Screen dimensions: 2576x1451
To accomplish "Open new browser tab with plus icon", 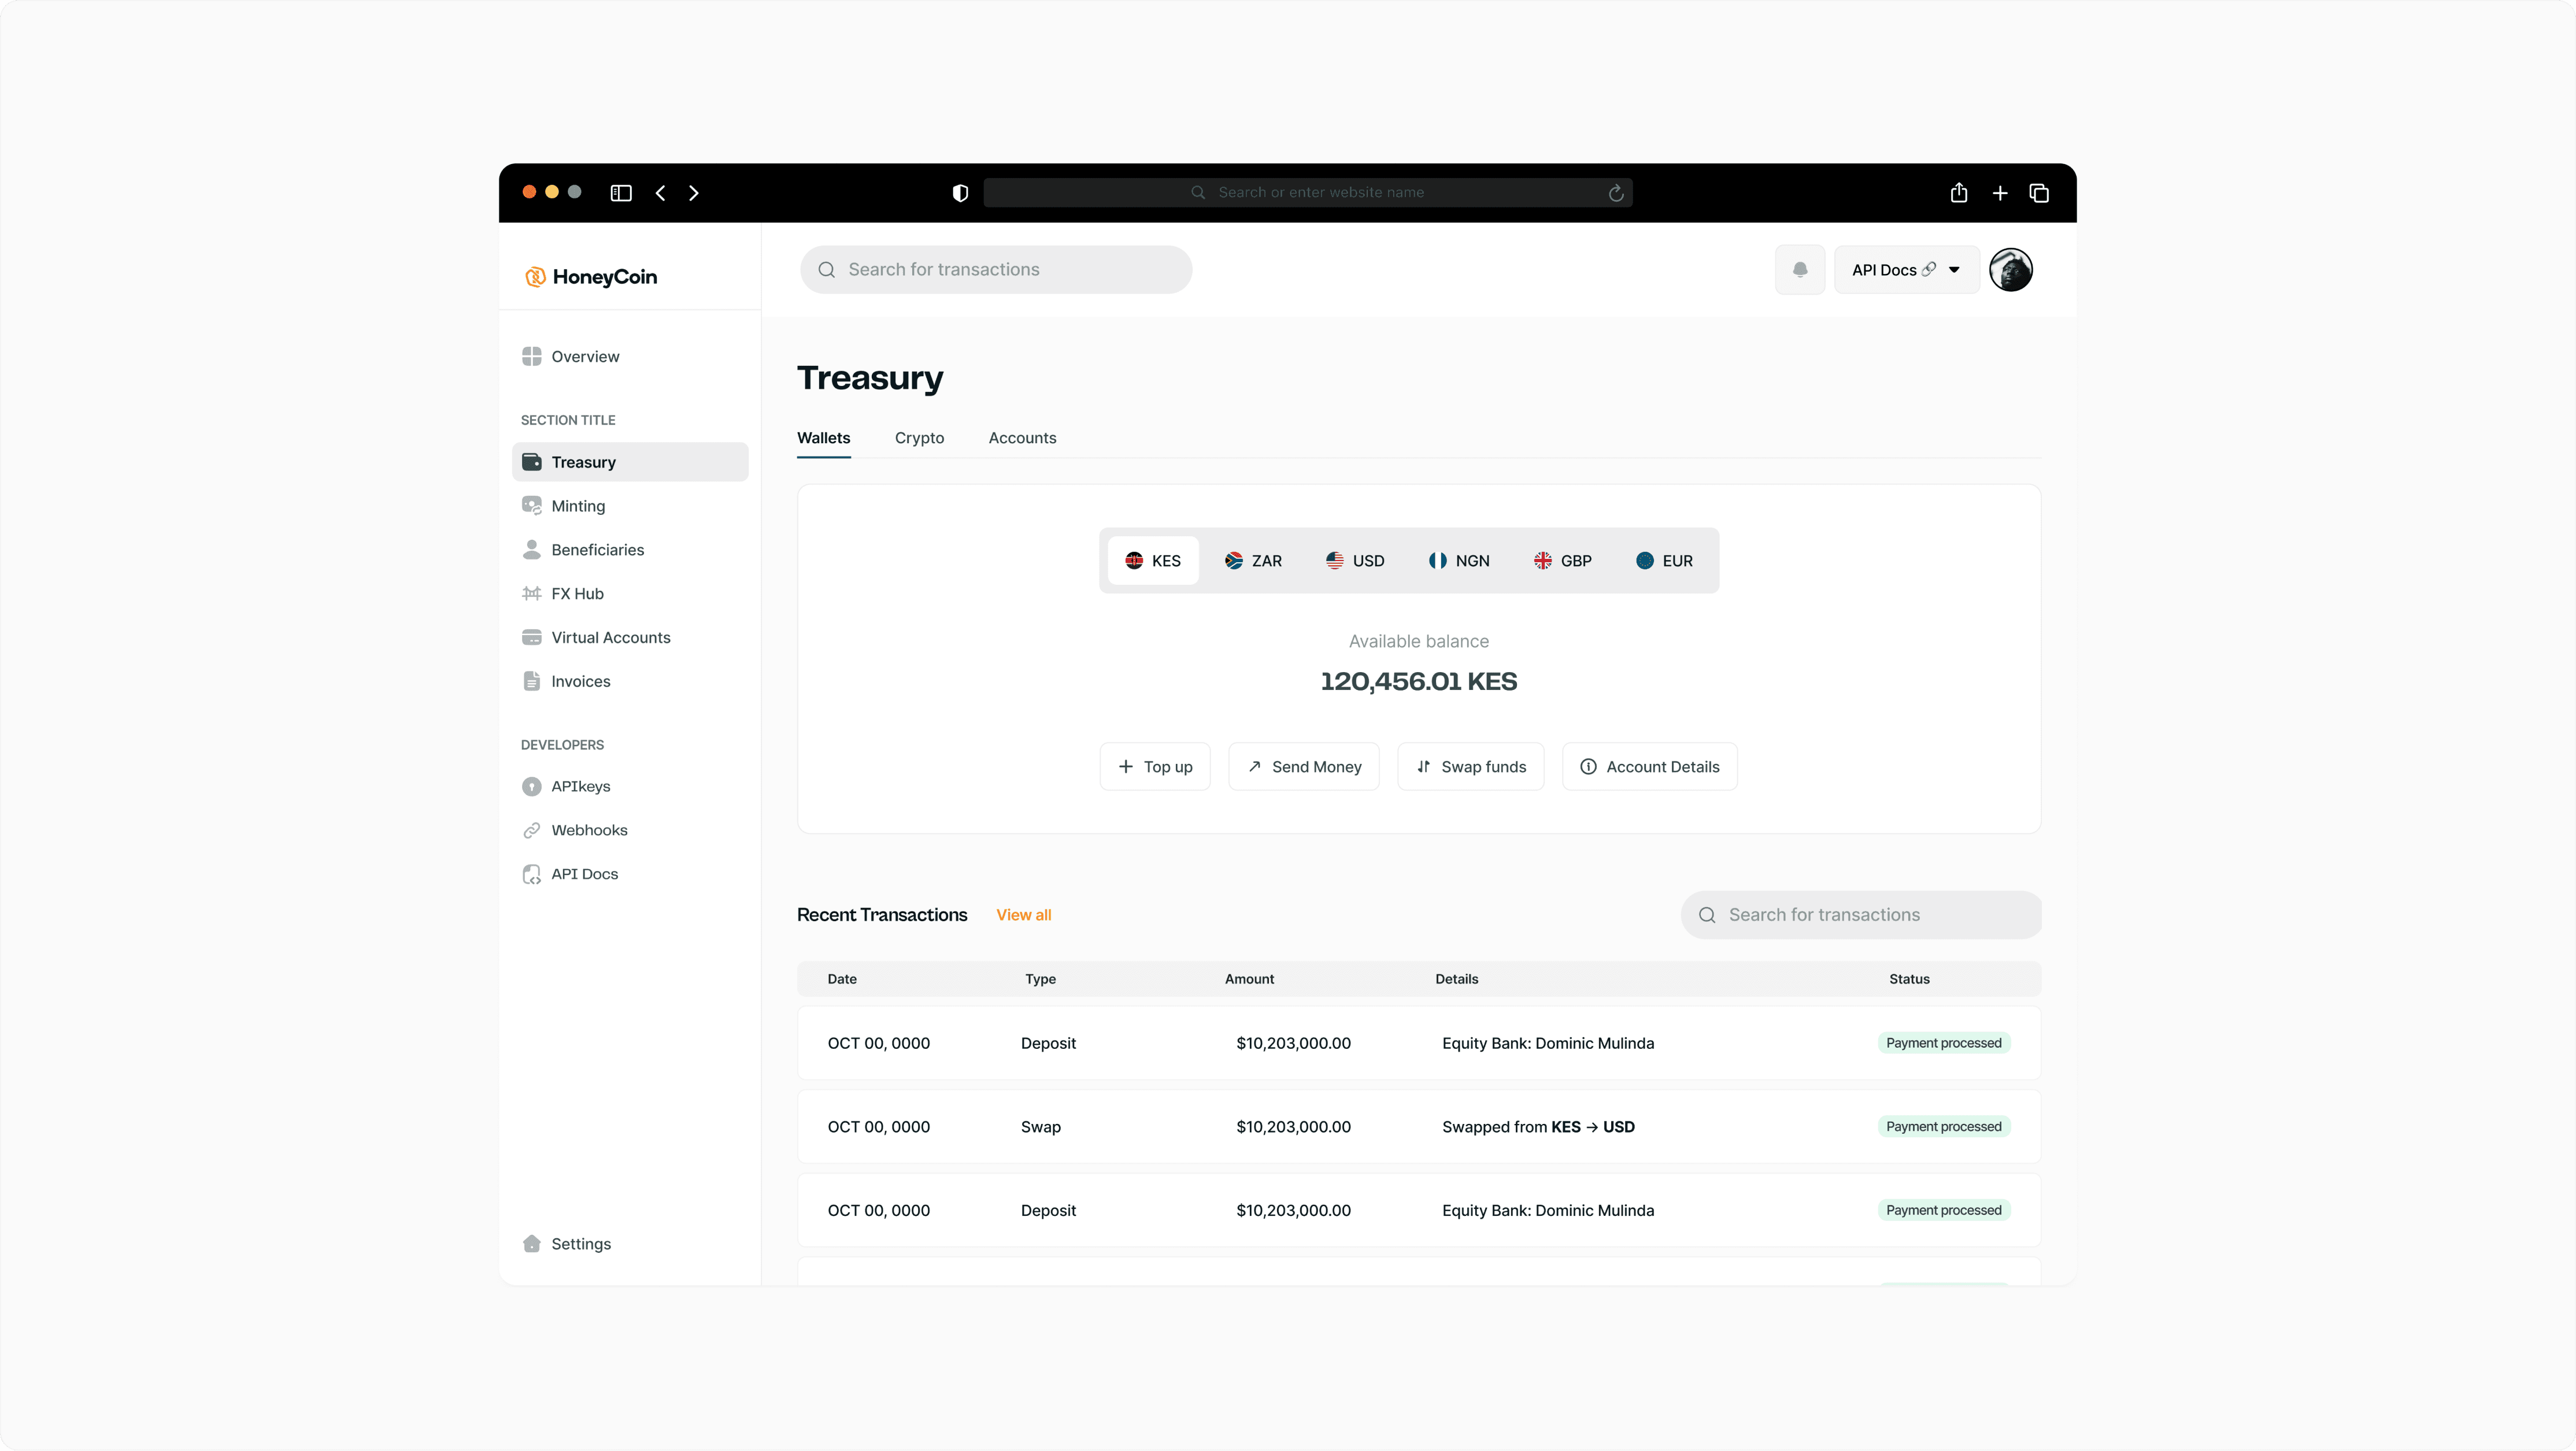I will pyautogui.click(x=1999, y=193).
